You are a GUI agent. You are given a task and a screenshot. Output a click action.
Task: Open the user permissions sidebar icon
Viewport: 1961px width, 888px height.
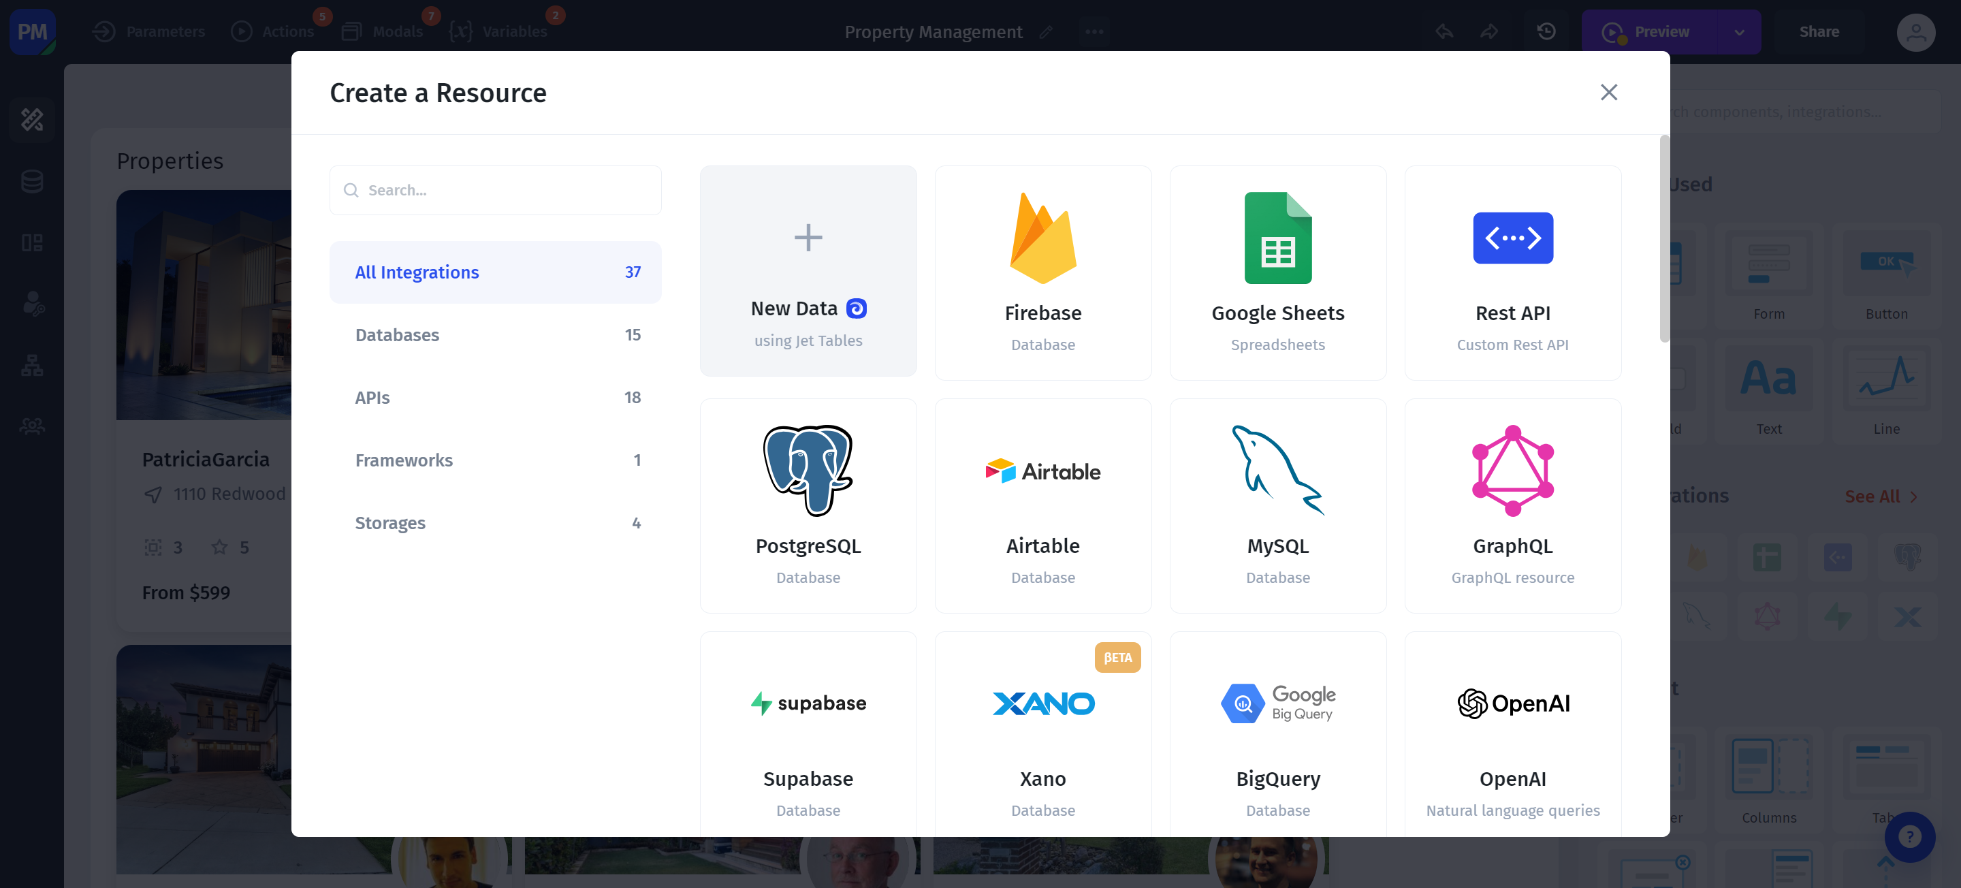[32, 304]
